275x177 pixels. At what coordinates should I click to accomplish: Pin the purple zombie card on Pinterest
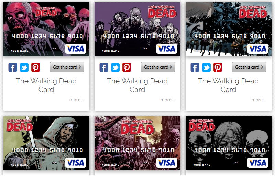pos(126,67)
